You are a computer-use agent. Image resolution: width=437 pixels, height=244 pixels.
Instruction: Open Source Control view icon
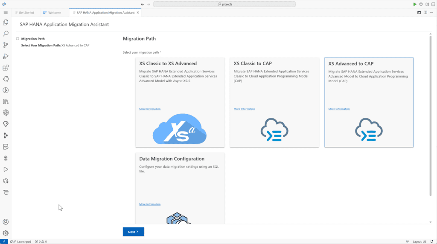[x=6, y=45]
